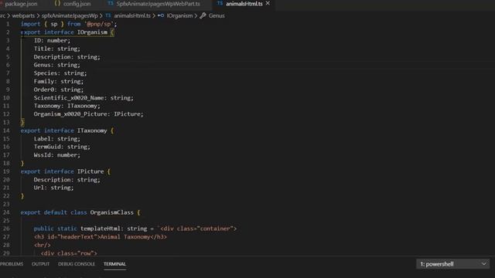Open the OUTPUT panel tab
Viewport: 495px width, 278px height.
pyautogui.click(x=40, y=264)
